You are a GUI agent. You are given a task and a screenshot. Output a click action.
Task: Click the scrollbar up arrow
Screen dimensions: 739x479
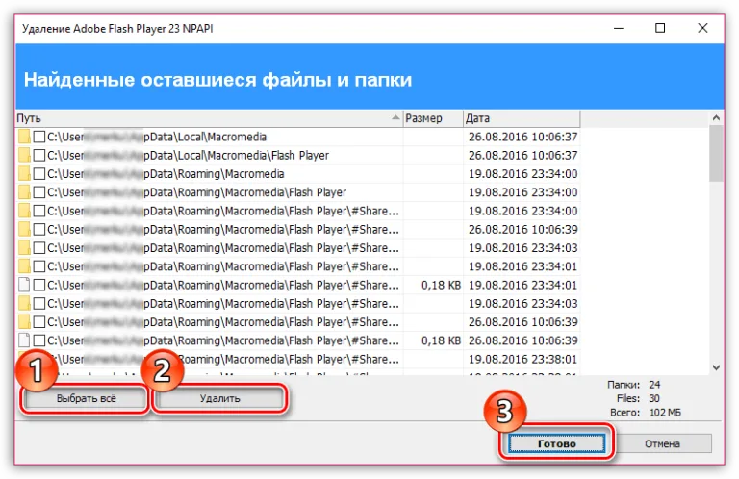coord(716,117)
